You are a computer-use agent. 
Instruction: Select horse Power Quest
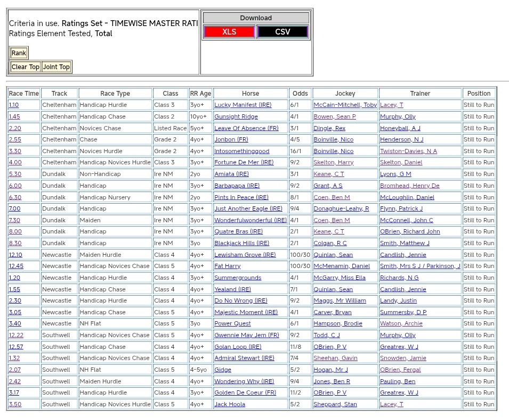click(232, 323)
